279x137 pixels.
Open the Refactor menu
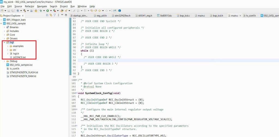(29, 6)
